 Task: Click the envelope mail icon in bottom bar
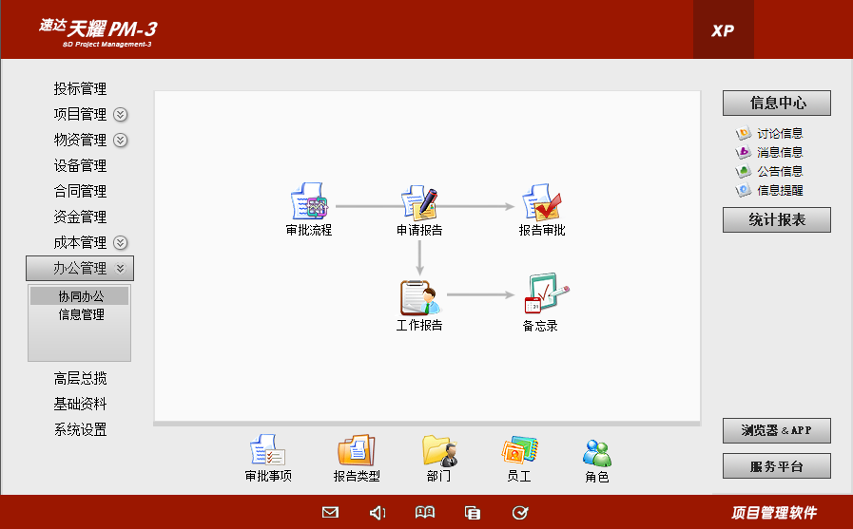[330, 513]
